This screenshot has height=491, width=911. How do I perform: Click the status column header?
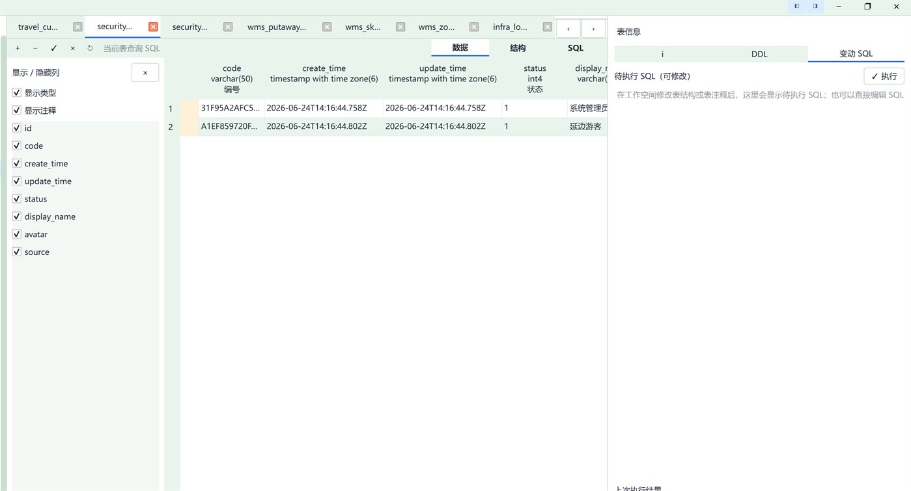point(535,79)
